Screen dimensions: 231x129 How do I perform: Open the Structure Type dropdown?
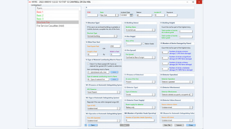pyautogui.click(x=116, y=36)
